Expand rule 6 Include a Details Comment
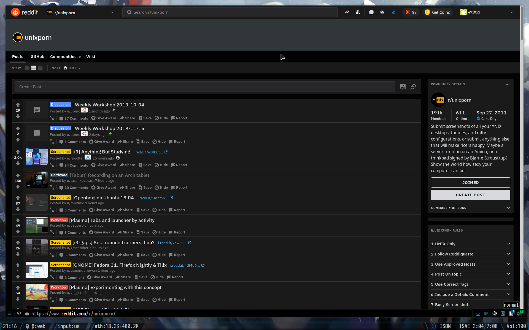 coord(471,295)
